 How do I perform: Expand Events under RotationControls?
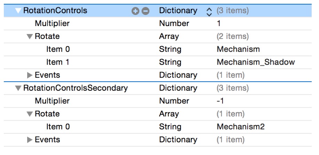tap(30, 75)
